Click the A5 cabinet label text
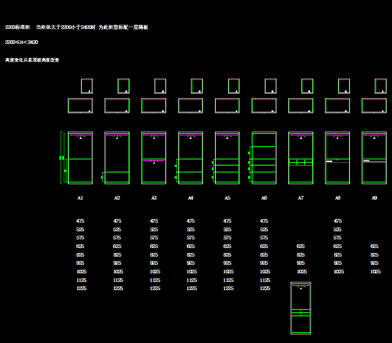Image resolution: width=392 pixels, height=343 pixels. pos(227,198)
